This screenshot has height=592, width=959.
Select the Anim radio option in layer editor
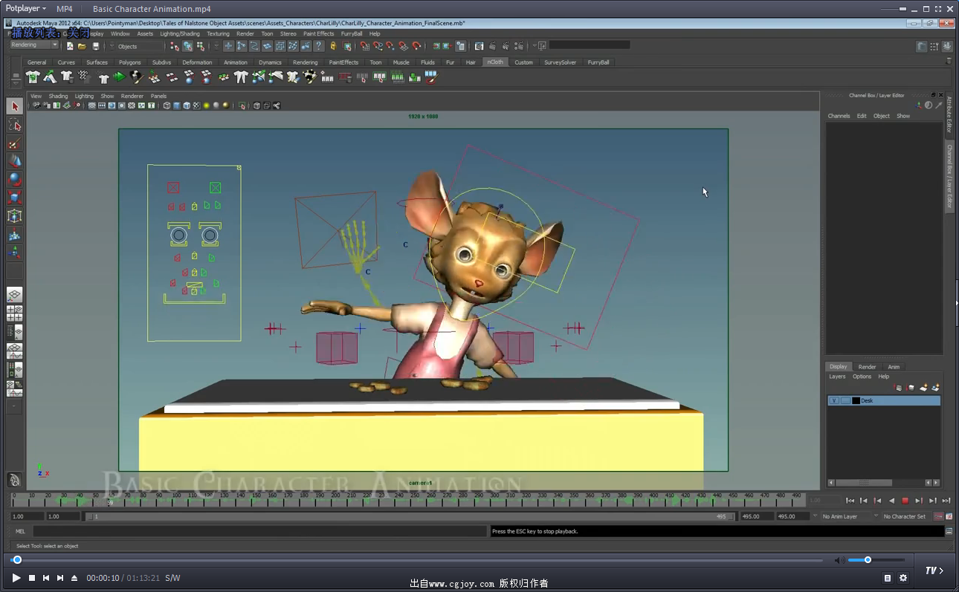(894, 366)
